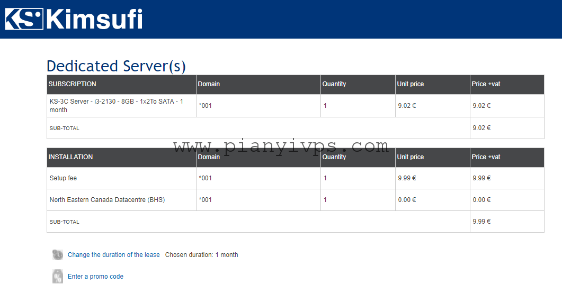Click quantity 1 in Setup fee row
Screen dimensions: 562x294
(x=325, y=178)
